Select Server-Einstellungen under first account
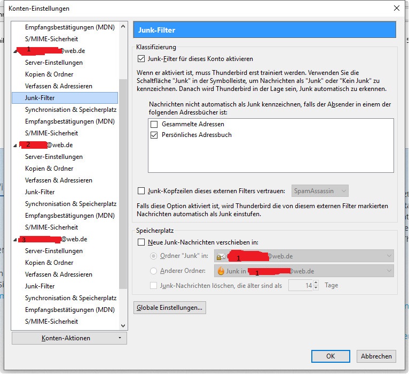The height and width of the screenshot is (374, 409). (54, 63)
